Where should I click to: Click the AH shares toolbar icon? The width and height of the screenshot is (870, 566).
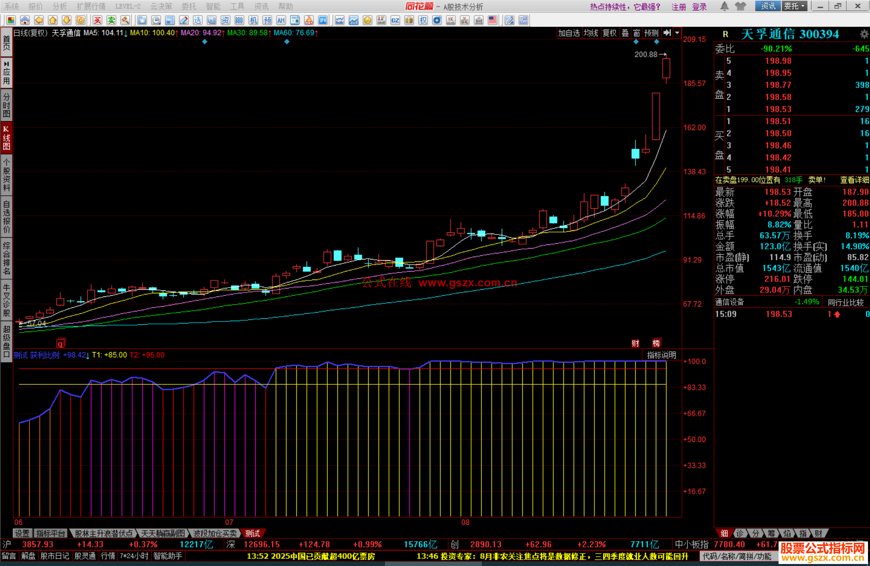281,20
